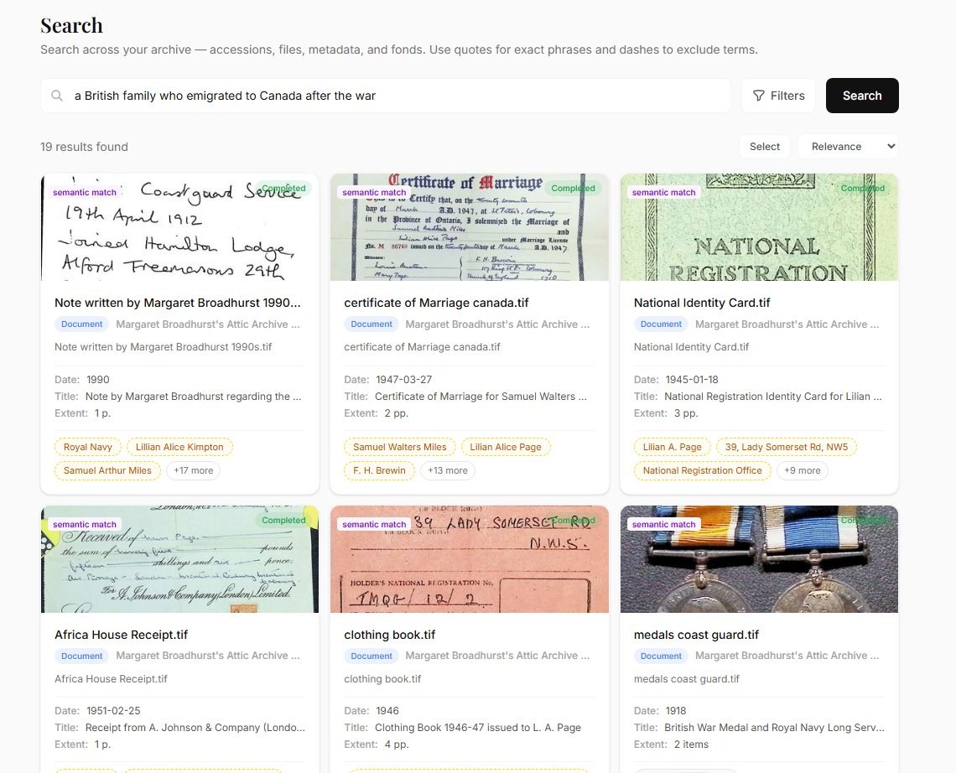Image resolution: width=956 pixels, height=773 pixels.
Task: Click the Lilian A. Page tag
Action: pos(672,447)
